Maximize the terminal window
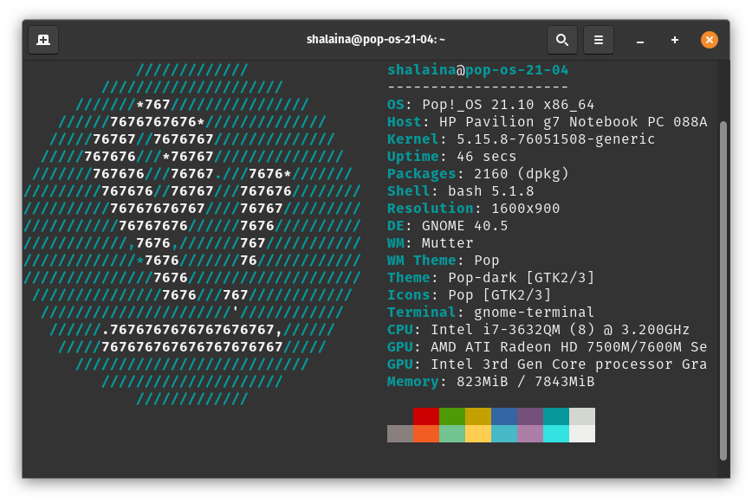Screen dimensions: 752x503 point(674,40)
